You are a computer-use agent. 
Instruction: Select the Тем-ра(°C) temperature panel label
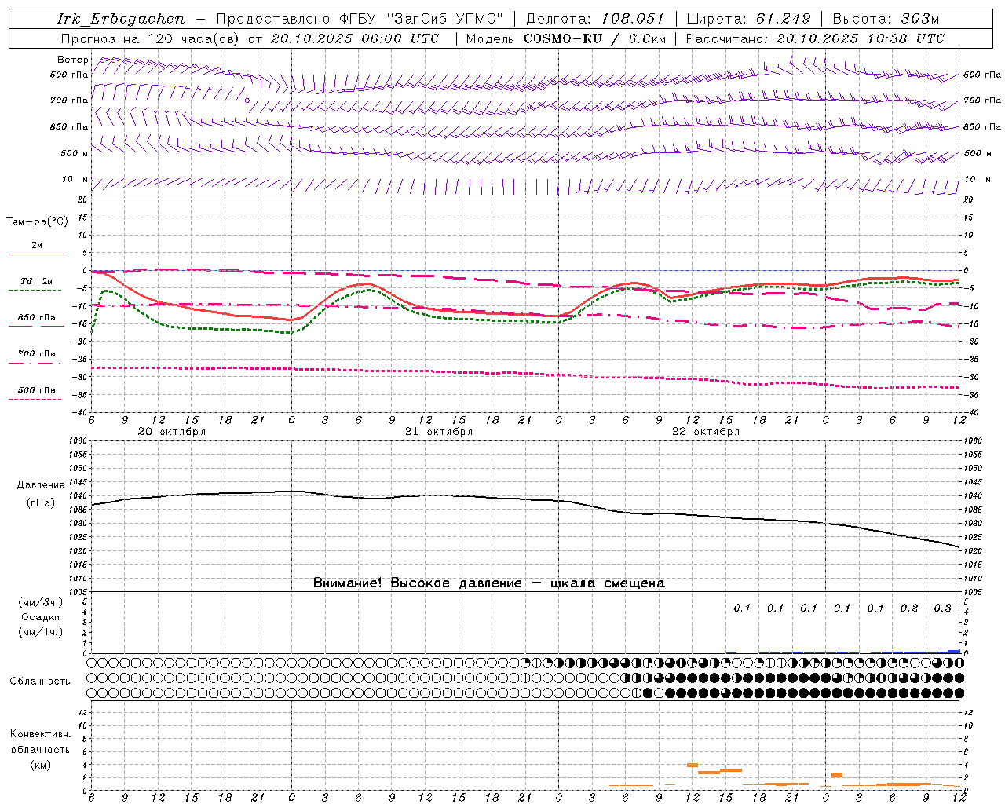pyautogui.click(x=37, y=222)
